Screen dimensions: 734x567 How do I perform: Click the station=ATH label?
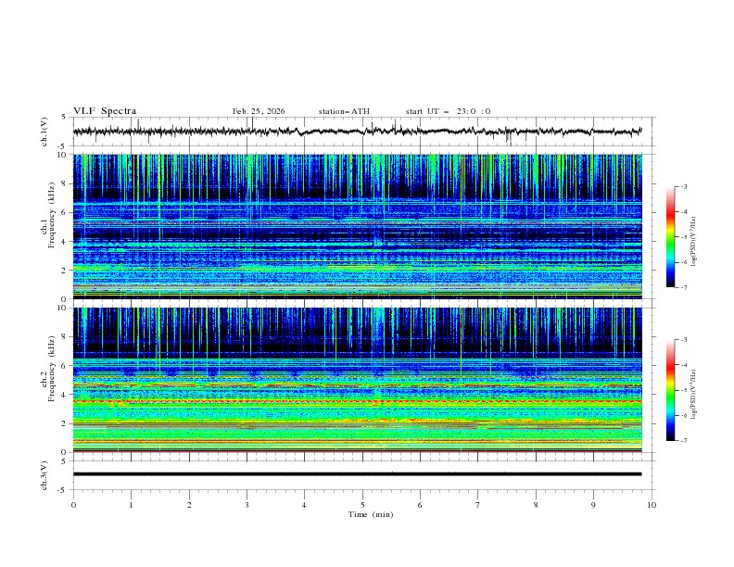coord(344,111)
